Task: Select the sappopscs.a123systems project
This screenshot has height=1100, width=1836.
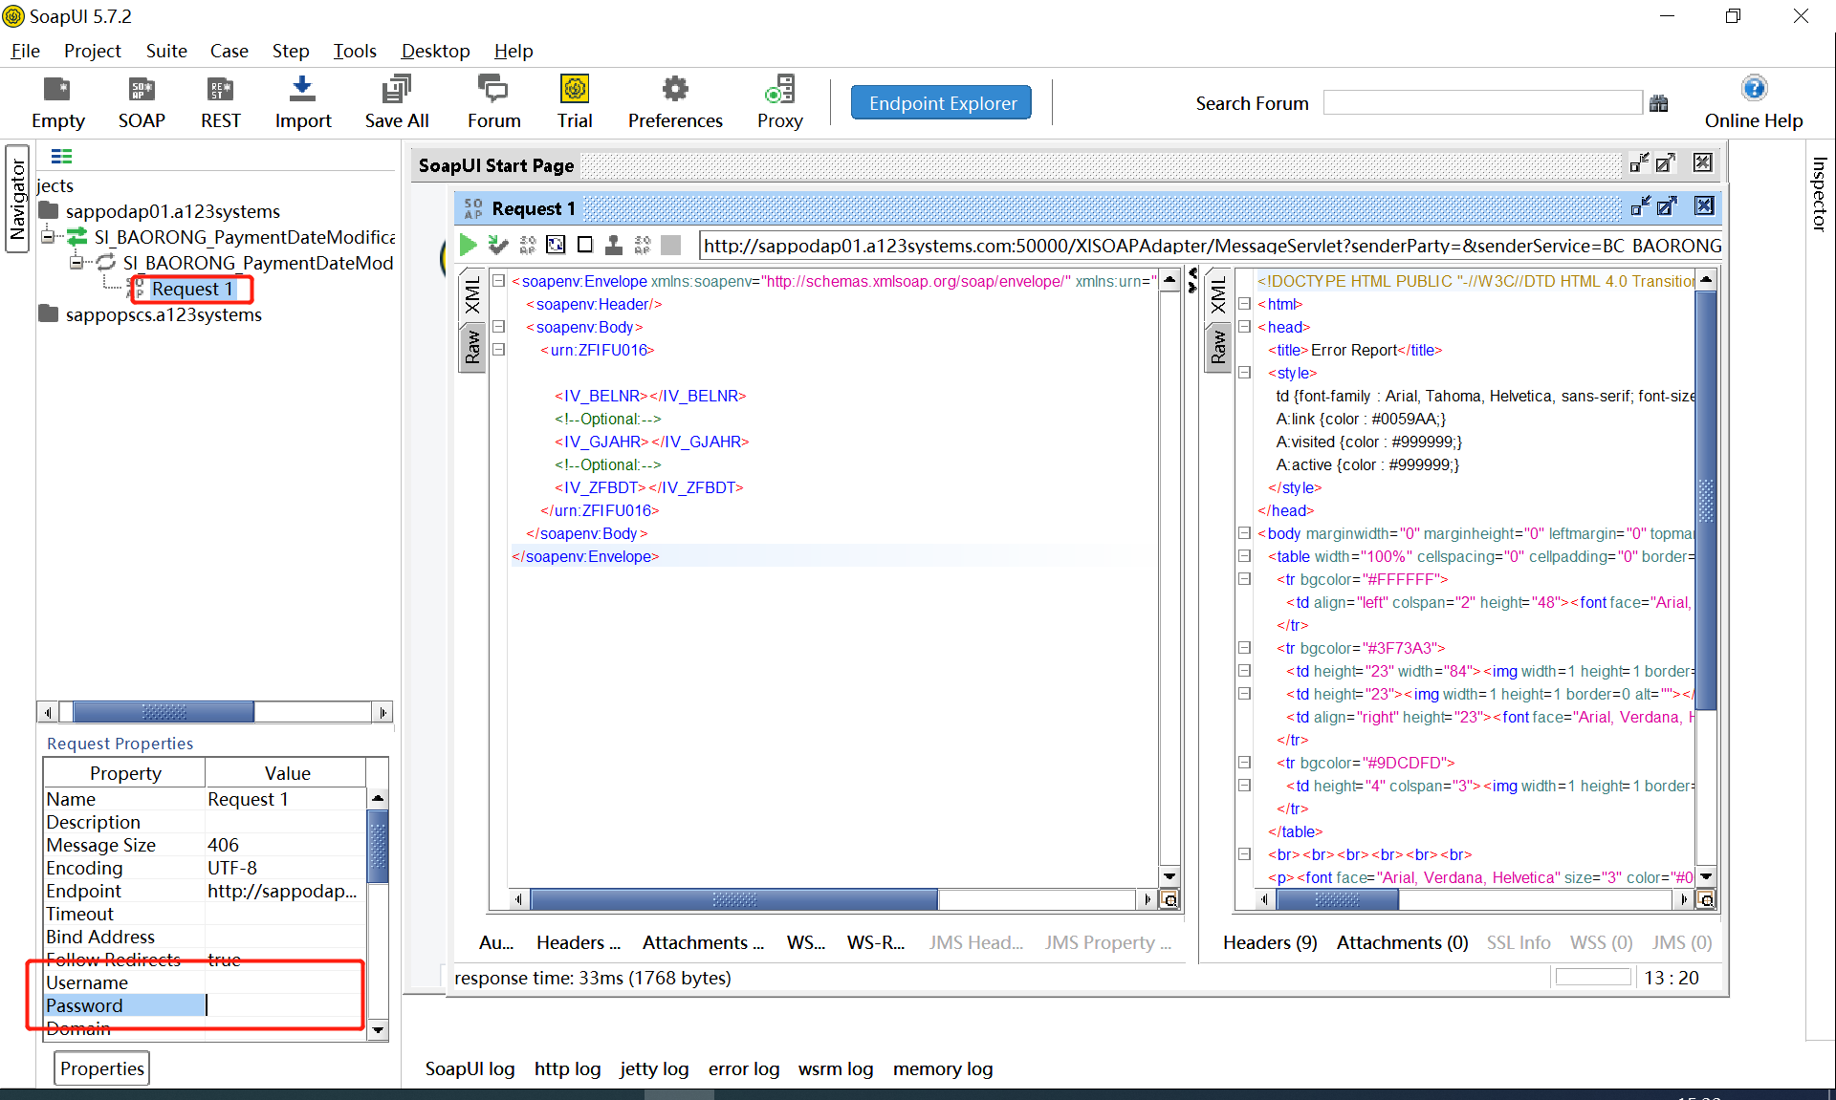Action: coord(164,314)
